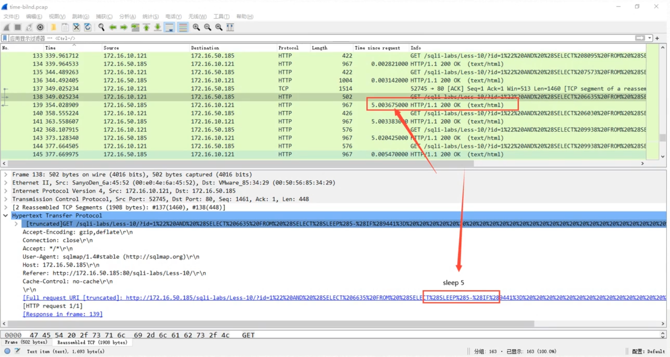670x357 pixels.
Task: Add display filter button with plus
Action: click(x=657, y=38)
